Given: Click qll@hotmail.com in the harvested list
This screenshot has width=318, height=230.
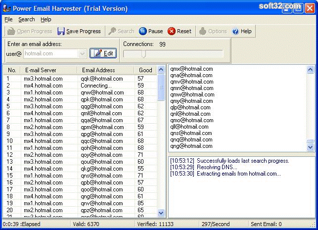Looking at the screenshot, I should click(x=189, y=127).
